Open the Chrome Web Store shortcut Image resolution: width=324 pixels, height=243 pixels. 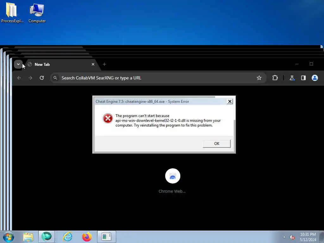(173, 176)
